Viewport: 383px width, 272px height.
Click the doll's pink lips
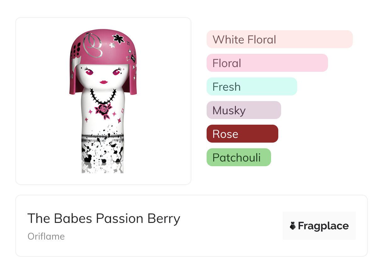[104, 82]
